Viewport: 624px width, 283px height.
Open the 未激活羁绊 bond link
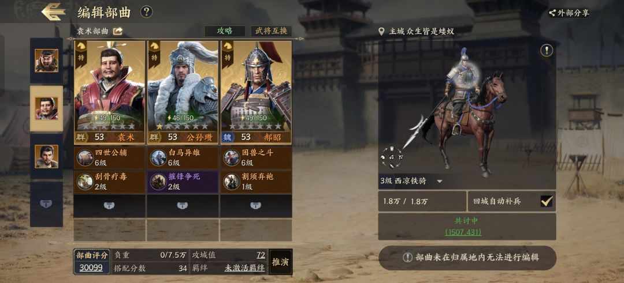tap(245, 269)
